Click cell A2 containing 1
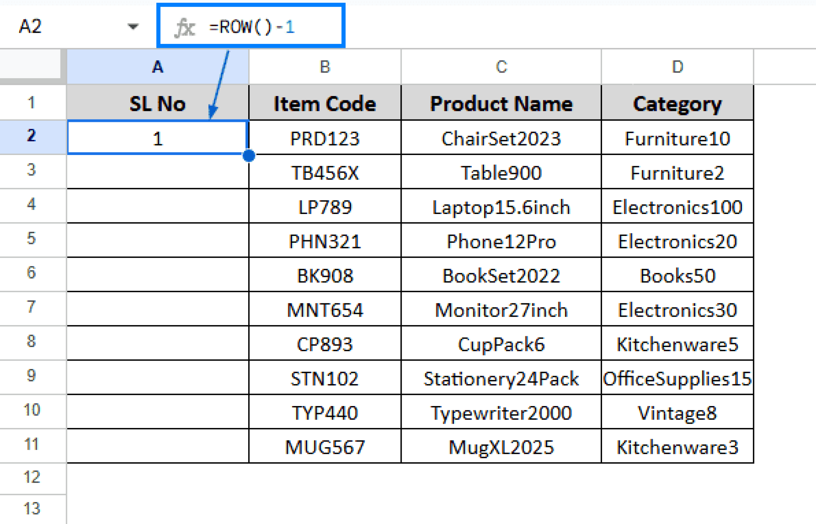 pos(158,137)
